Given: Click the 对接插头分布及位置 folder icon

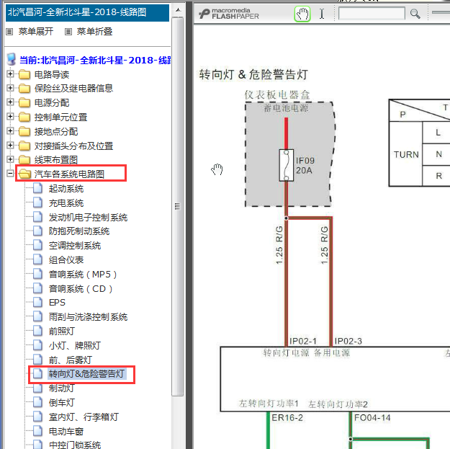Looking at the screenshot, I should (x=24, y=146).
